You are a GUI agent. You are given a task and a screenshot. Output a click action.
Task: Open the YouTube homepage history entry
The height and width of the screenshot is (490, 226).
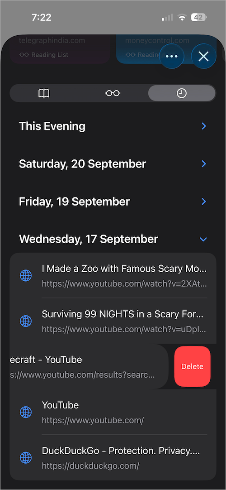click(113, 412)
